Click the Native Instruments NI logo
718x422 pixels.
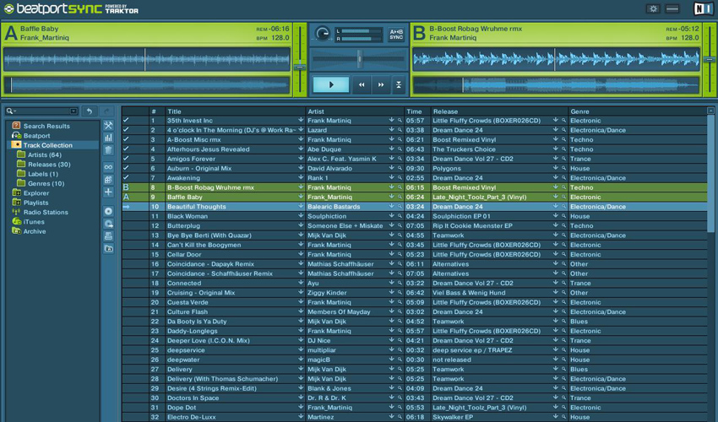click(703, 8)
